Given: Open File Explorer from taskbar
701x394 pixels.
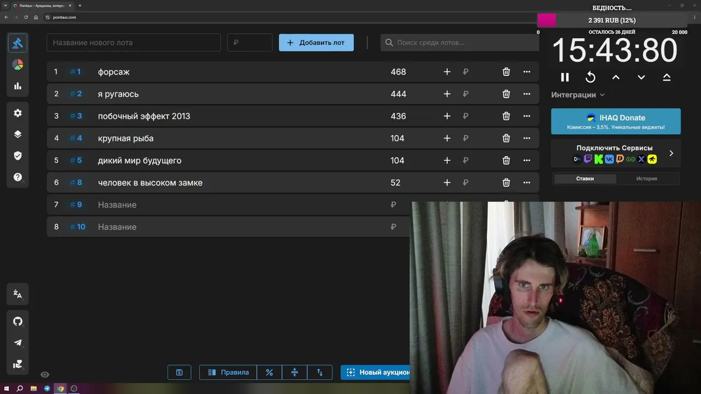Looking at the screenshot, I should point(33,389).
